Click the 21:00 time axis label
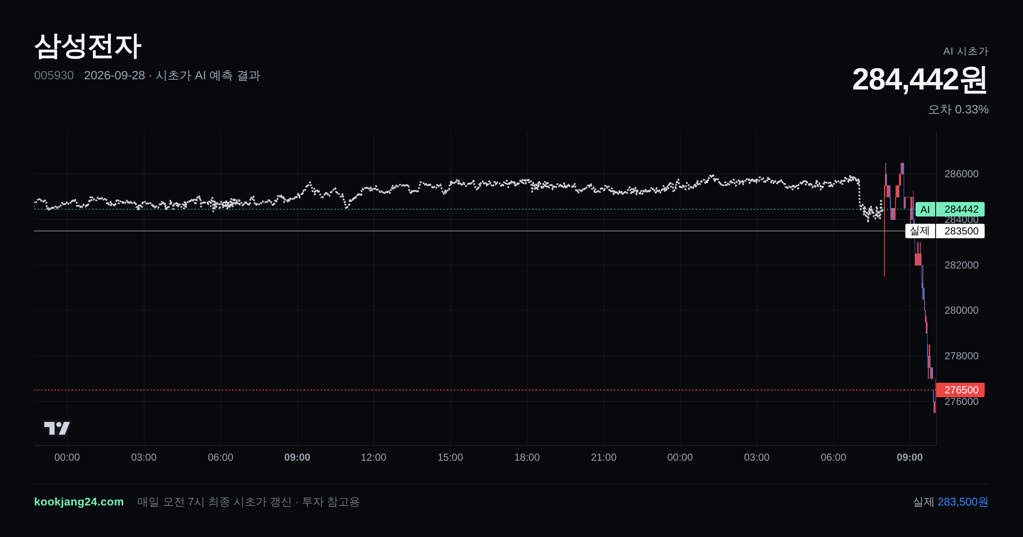1023x537 pixels. 604,457
